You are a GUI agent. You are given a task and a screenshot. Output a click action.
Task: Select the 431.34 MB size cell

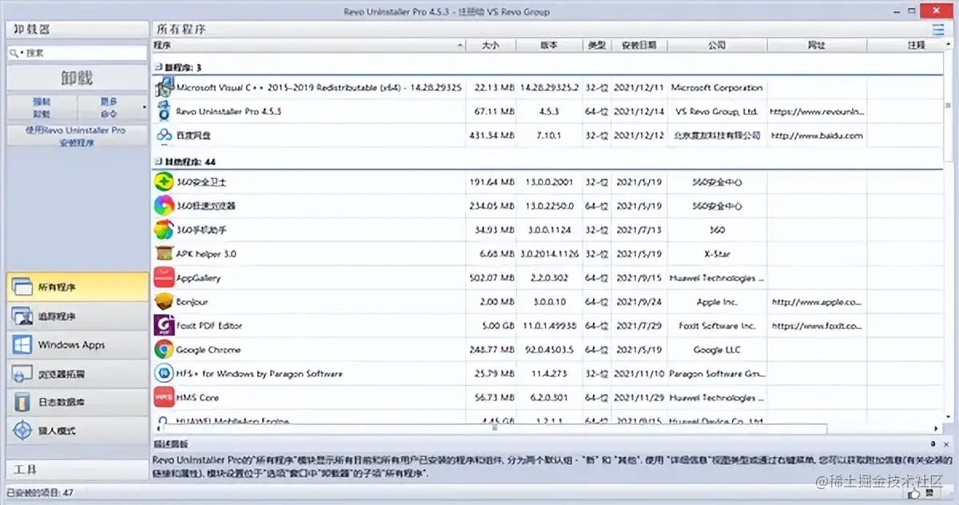click(491, 136)
